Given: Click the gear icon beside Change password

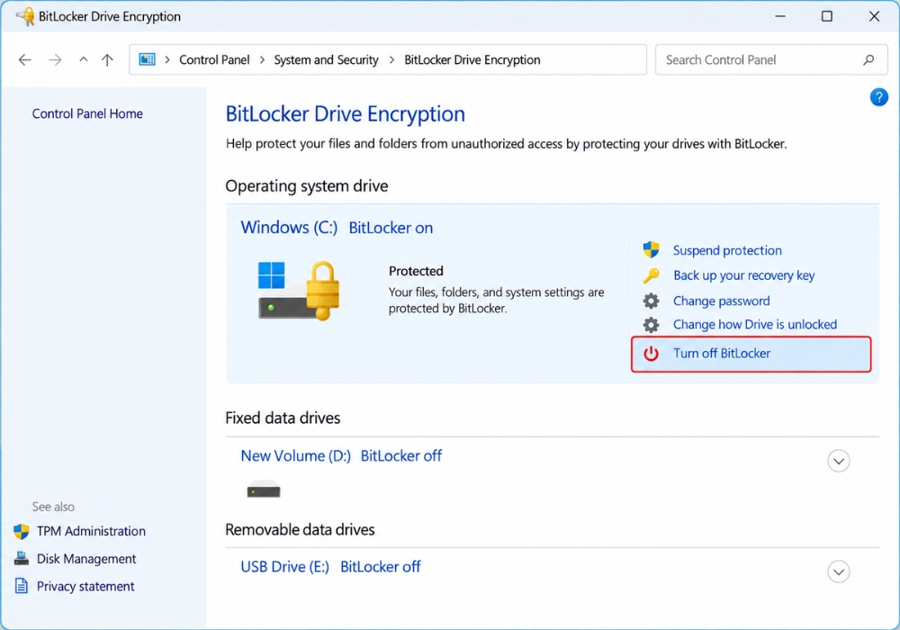Looking at the screenshot, I should tap(651, 301).
